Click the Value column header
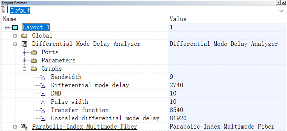The image size is (287, 131). pos(178,19)
